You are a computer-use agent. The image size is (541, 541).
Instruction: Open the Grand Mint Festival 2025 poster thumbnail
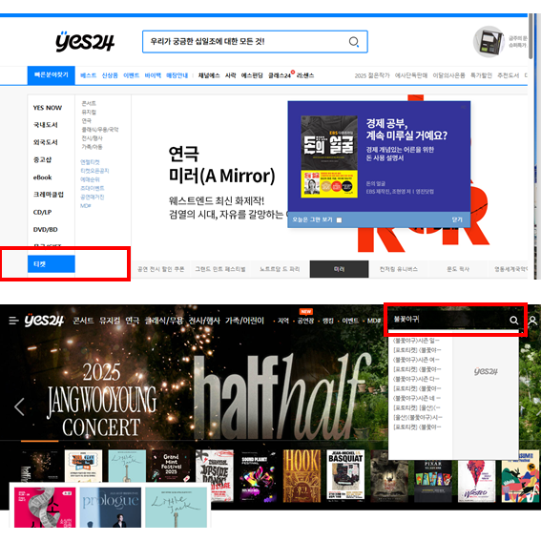coord(171,467)
